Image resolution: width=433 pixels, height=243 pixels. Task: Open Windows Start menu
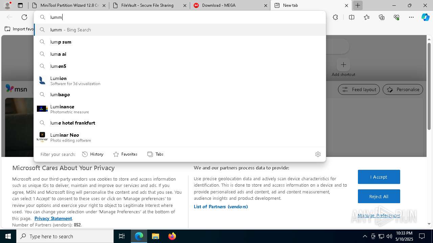point(8,236)
